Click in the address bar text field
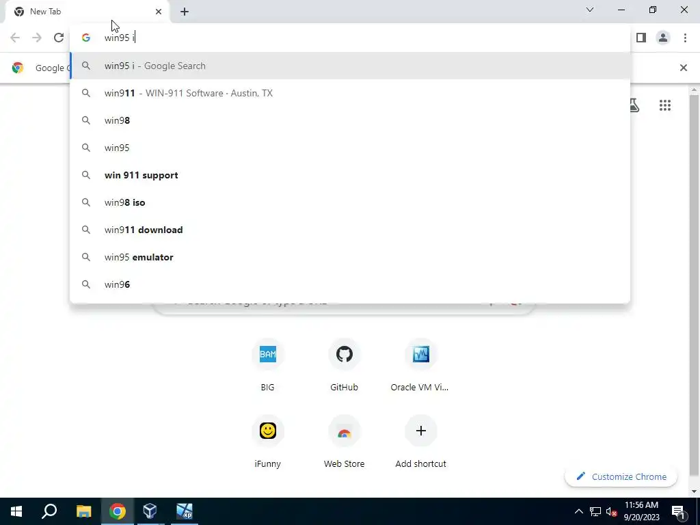 pos(350,38)
